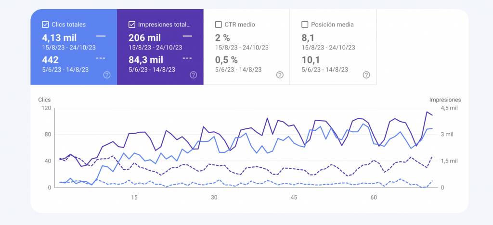493x225 pixels.
Task: Select the Clics totales label
Action: click(x=68, y=25)
